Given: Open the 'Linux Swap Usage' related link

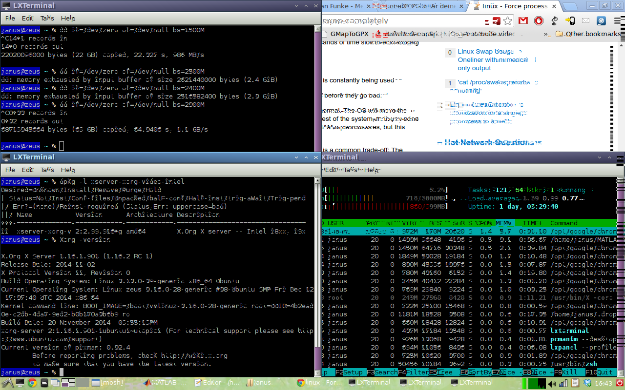Looking at the screenshot, I should pyautogui.click(x=486, y=52).
